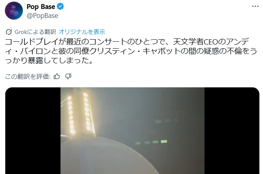Click the Grokによる翻訳 label
The height and width of the screenshot is (174, 263).
click(35, 32)
